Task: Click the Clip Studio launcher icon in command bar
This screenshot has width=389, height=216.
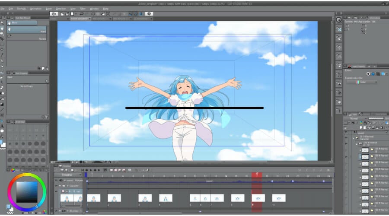Action: [x=54, y=14]
